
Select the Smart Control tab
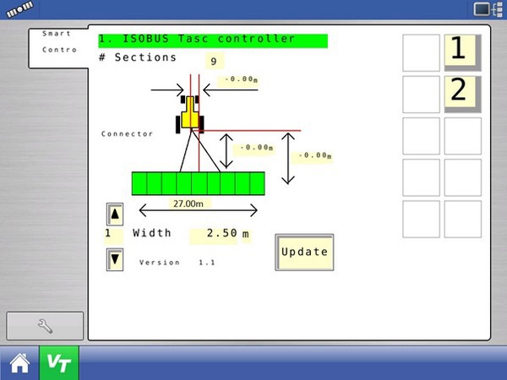tap(57, 42)
